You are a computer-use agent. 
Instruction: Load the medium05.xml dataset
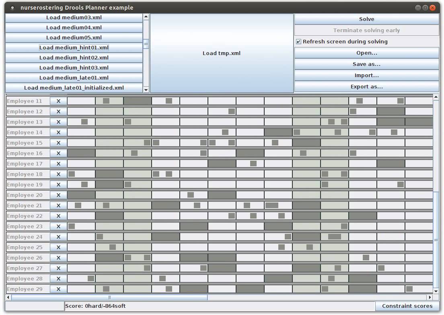[x=74, y=38]
